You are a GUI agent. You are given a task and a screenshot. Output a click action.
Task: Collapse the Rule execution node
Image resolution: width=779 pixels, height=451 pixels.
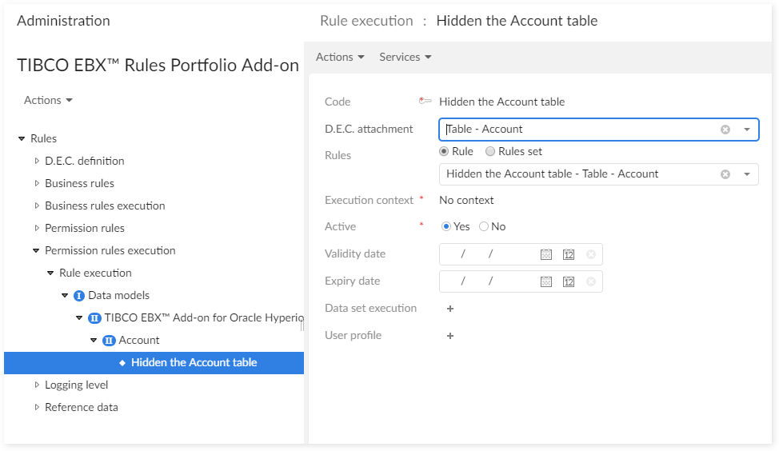pyautogui.click(x=50, y=273)
